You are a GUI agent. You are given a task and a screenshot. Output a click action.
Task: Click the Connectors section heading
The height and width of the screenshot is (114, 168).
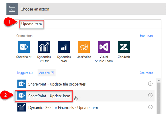25,36
